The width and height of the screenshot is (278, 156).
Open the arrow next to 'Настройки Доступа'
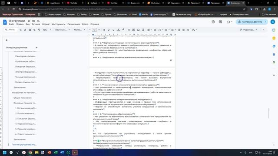(265, 22)
